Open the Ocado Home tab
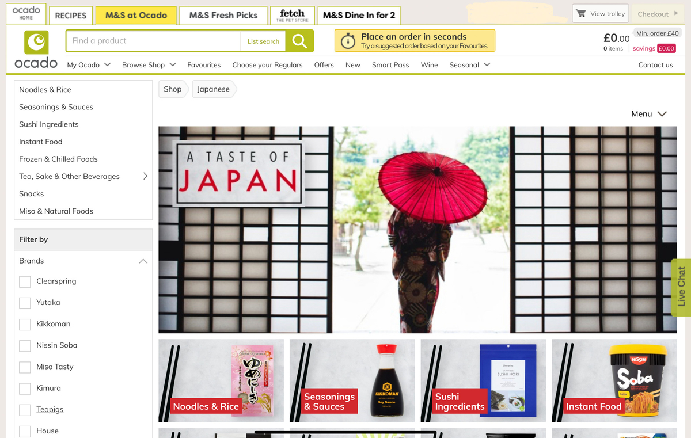Viewport: 691px width, 438px height. (26, 13)
